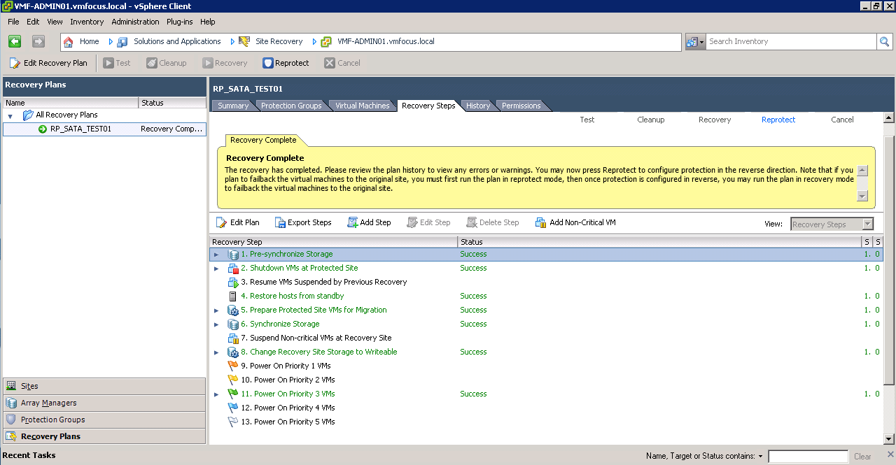Image resolution: width=896 pixels, height=465 pixels.
Task: Open the Recent Tasks filter dropdown
Action: click(x=760, y=457)
